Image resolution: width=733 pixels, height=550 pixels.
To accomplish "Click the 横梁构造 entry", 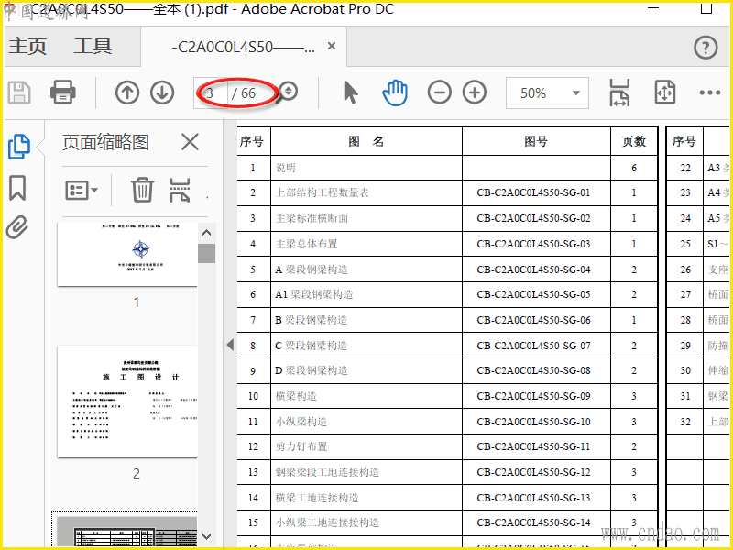I will pyautogui.click(x=296, y=397).
